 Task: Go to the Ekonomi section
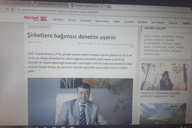coord(85,21)
